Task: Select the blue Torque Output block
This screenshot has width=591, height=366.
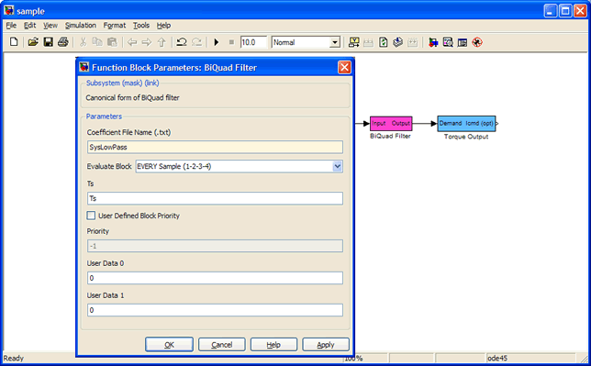Action: pos(466,123)
